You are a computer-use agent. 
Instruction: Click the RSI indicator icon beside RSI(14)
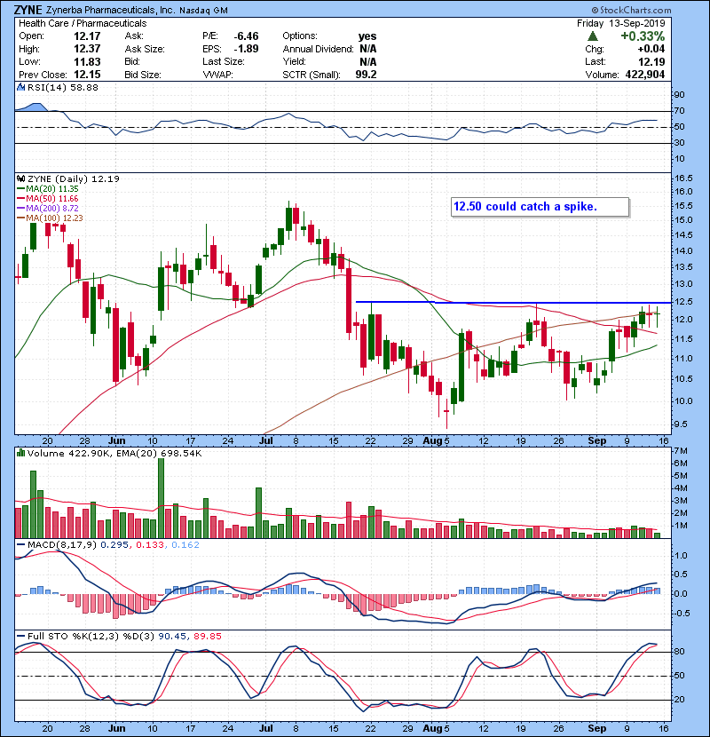point(20,87)
